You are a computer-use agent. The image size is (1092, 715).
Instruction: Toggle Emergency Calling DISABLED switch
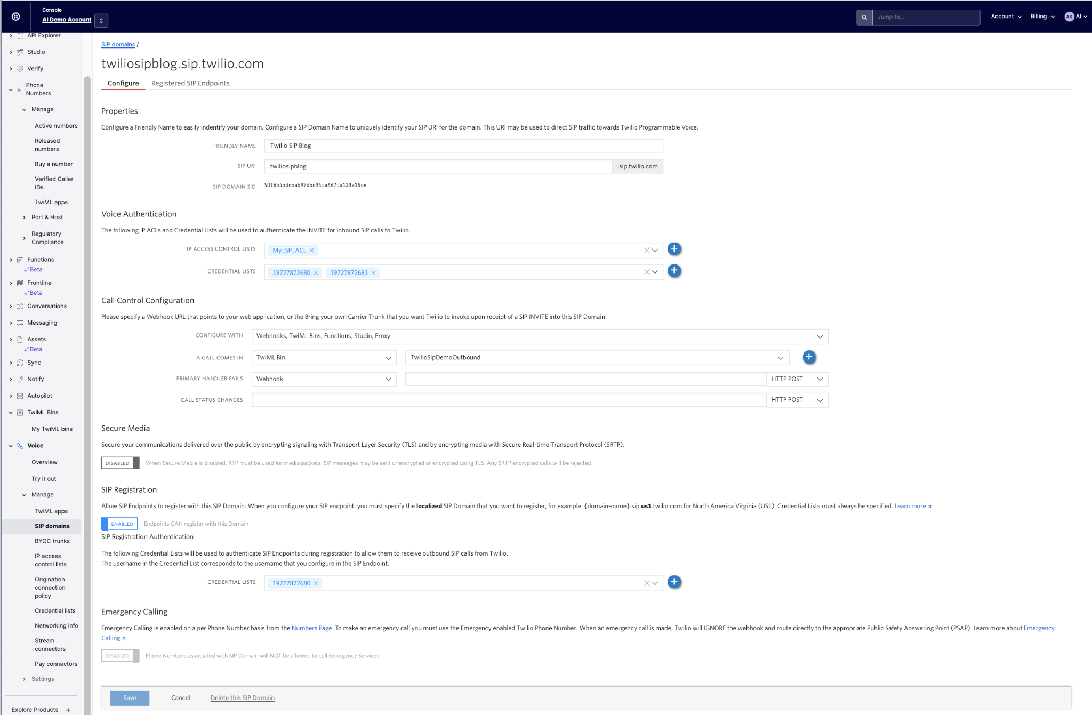point(121,656)
